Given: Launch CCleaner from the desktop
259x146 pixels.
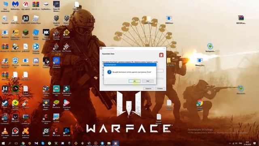Looking at the screenshot, I should click(x=25, y=104).
